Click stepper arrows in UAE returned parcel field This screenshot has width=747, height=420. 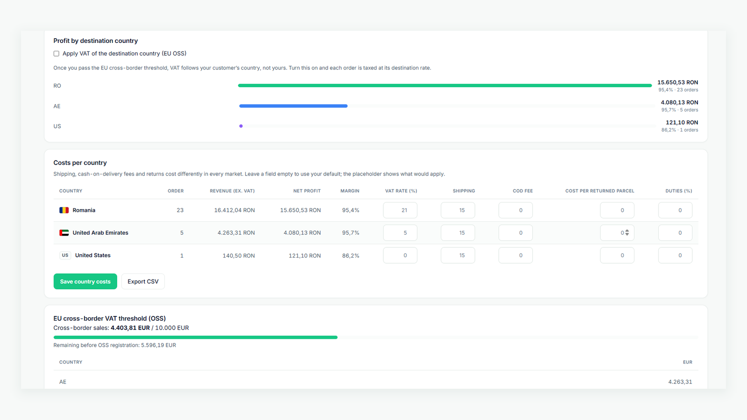(x=627, y=232)
